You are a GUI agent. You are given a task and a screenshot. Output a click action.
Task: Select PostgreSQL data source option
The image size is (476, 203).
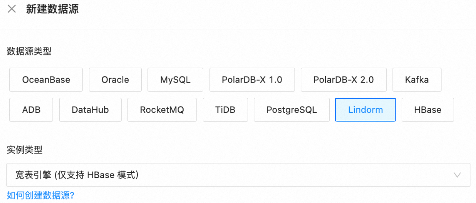[x=291, y=110]
